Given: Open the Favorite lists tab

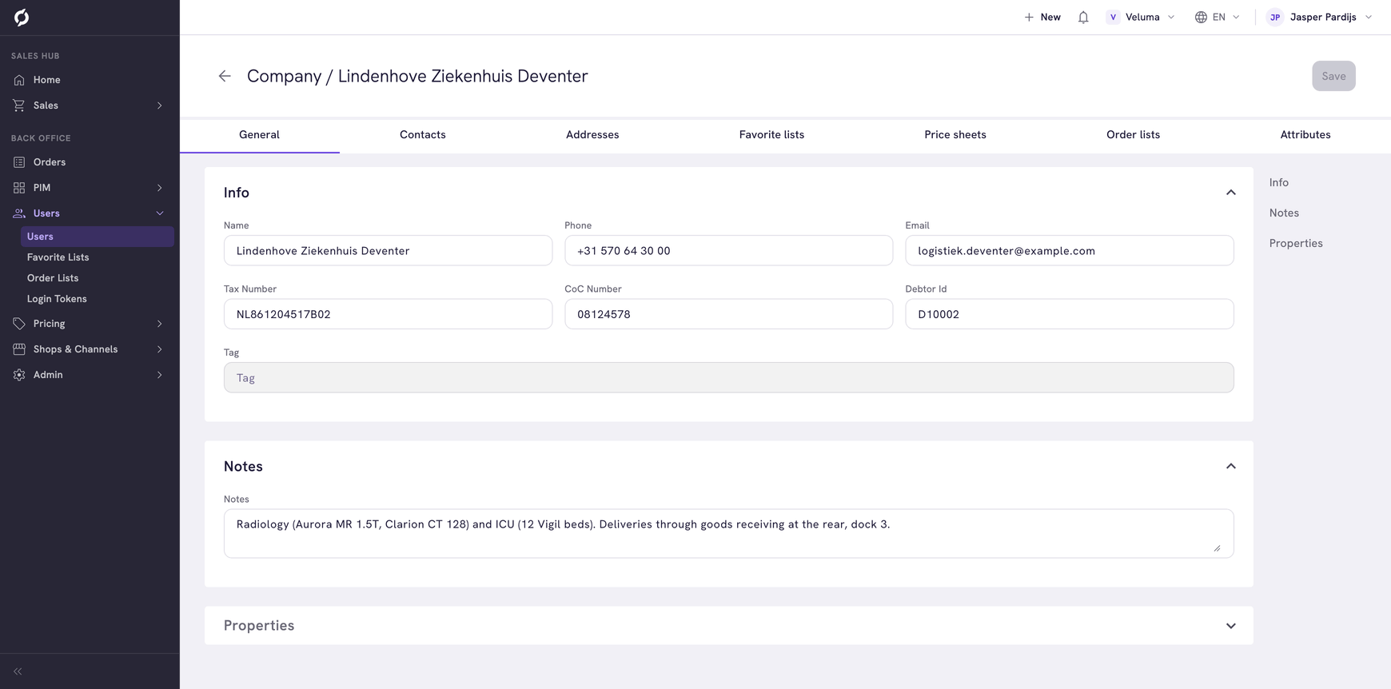Looking at the screenshot, I should click(x=771, y=135).
